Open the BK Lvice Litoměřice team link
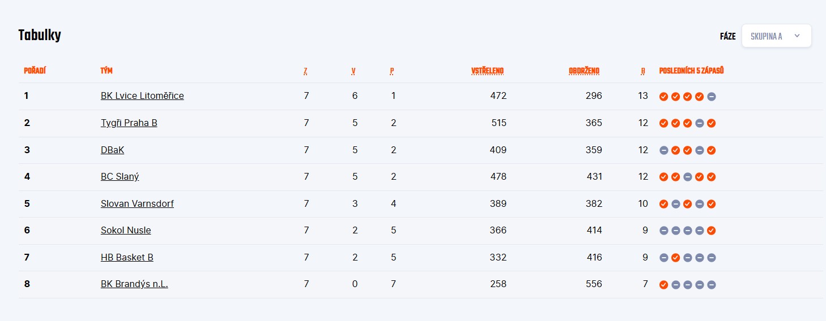Image resolution: width=826 pixels, height=321 pixels. [x=142, y=96]
